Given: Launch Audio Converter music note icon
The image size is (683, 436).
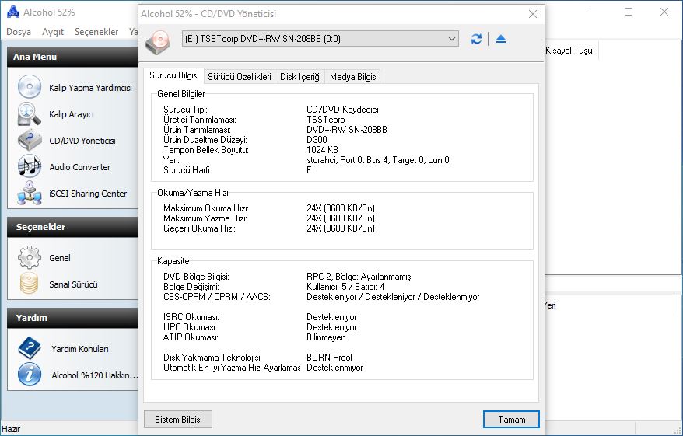Looking at the screenshot, I should click(x=30, y=166).
